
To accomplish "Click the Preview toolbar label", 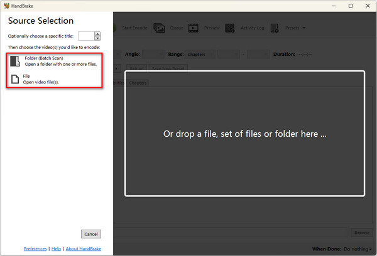I will (212, 28).
